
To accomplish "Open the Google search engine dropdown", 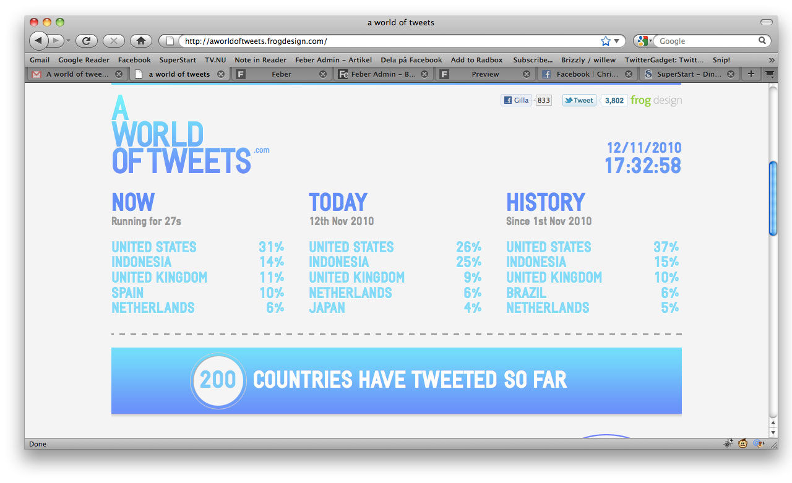I will pos(644,41).
